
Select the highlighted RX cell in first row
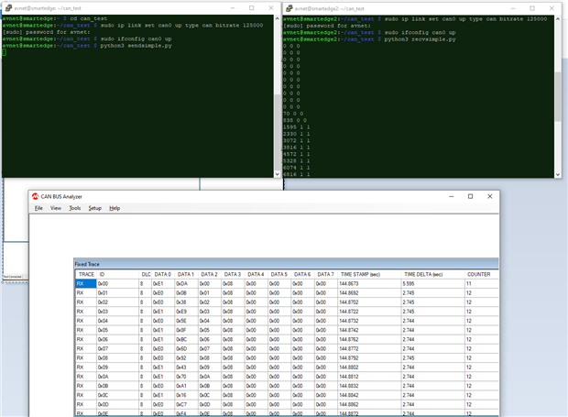coord(85,284)
